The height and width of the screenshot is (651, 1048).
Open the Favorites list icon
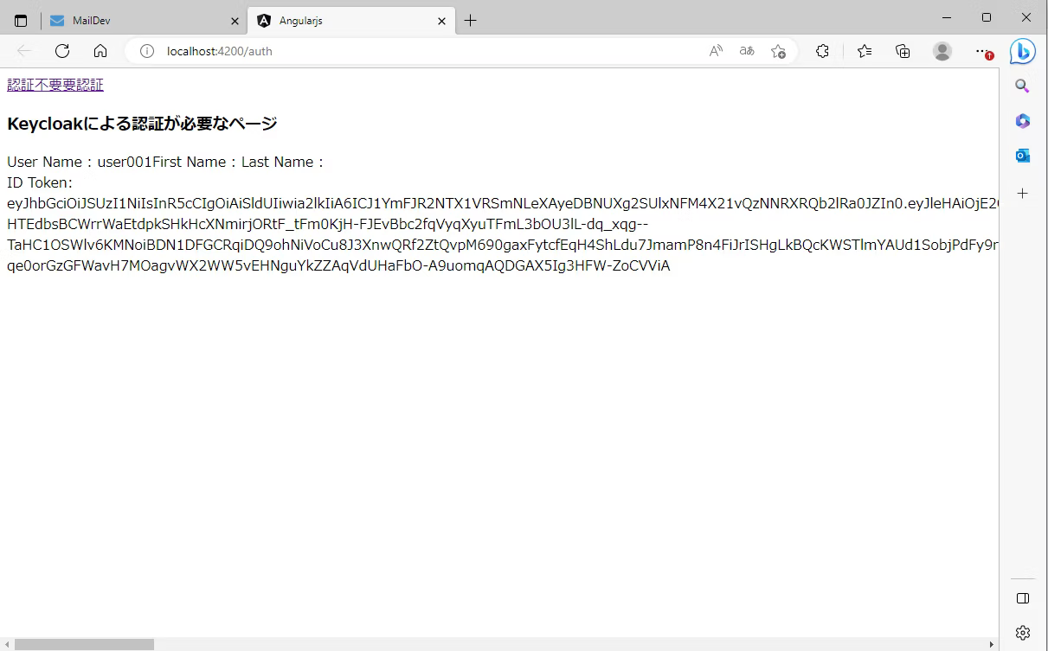tap(865, 51)
